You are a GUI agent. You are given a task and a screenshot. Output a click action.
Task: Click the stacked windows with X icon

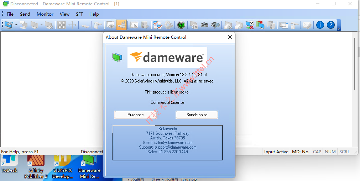228,25
